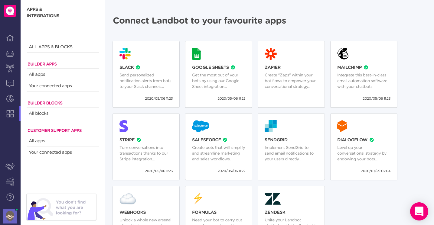Open the Chats speech bubble icon
The width and height of the screenshot is (434, 225).
pyautogui.click(x=10, y=83)
